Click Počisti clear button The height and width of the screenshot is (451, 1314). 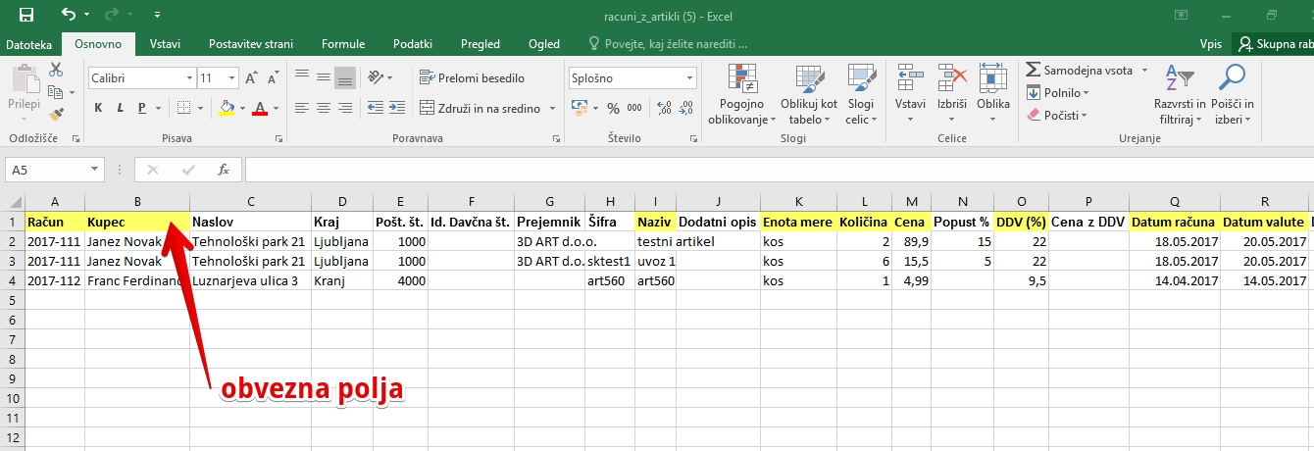point(1057,115)
